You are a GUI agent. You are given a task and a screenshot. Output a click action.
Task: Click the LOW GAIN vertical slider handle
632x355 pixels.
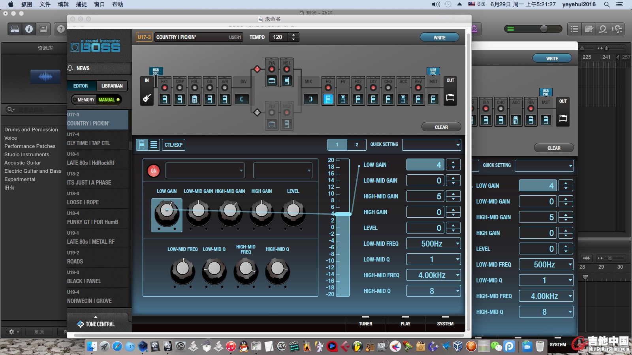342,214
